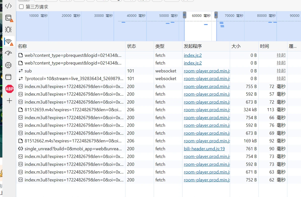Screen dimensions: 301x197
Task: Click the file icon beside 81512659.m4s
Action: pos(20,110)
